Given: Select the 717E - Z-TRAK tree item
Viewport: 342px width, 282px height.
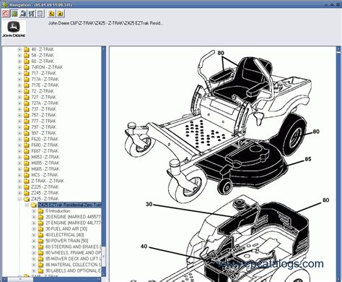Looking at the screenshot, I should coord(45,85).
